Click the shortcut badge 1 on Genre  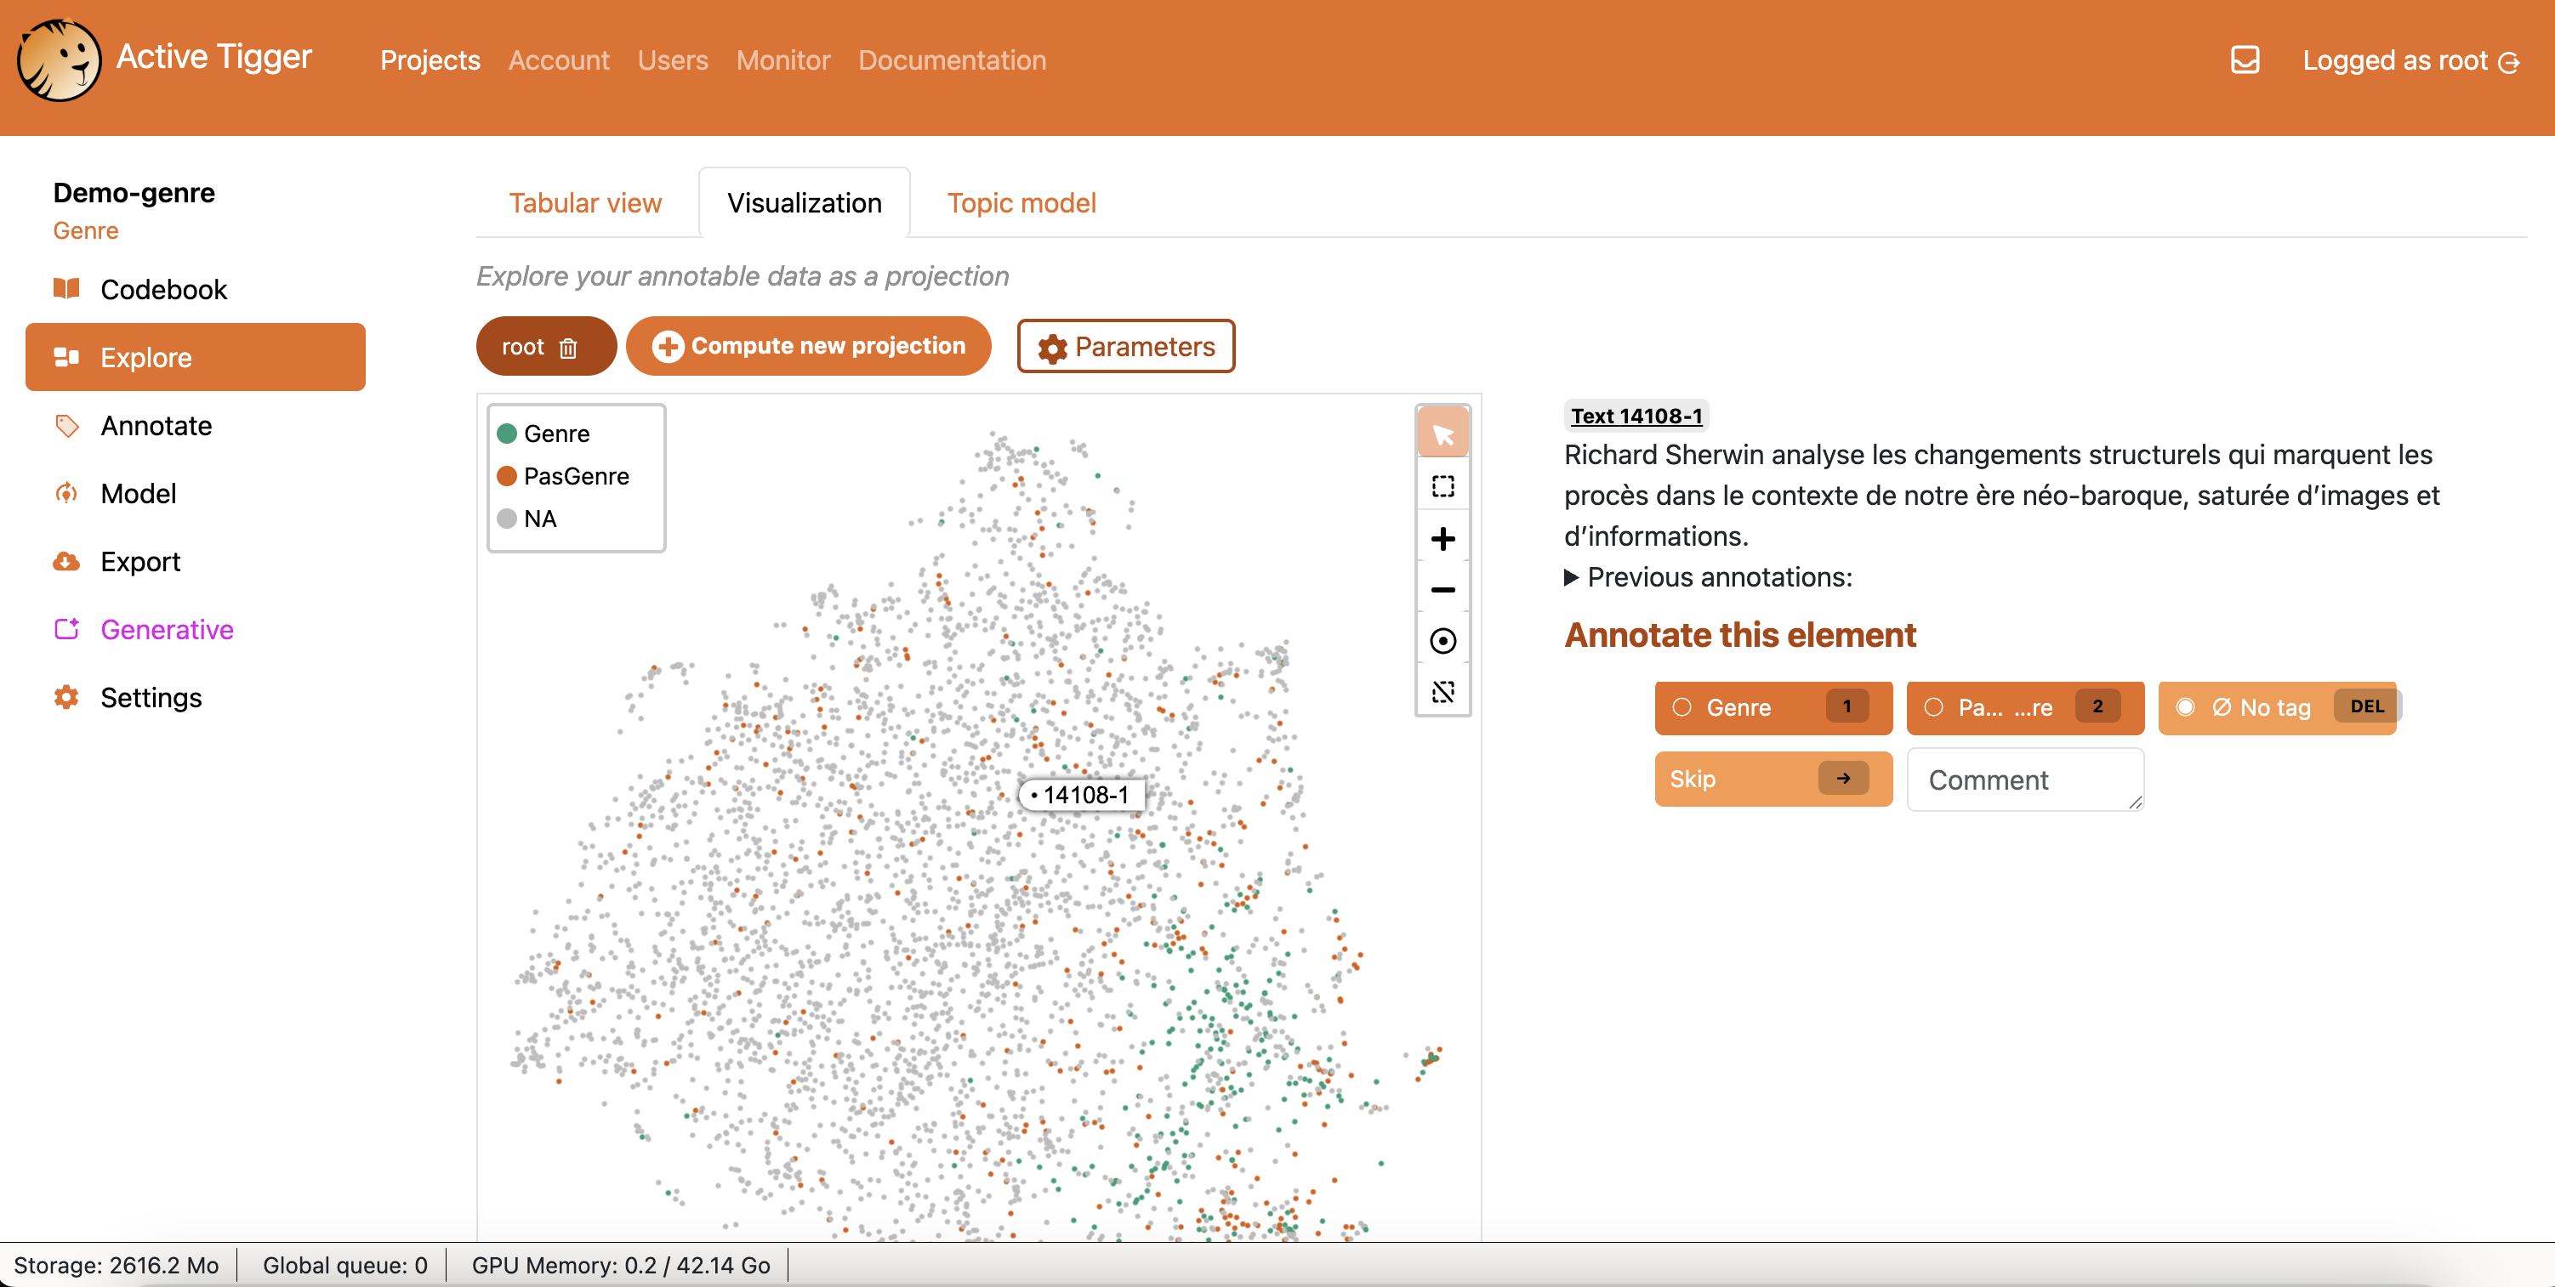coord(1846,706)
